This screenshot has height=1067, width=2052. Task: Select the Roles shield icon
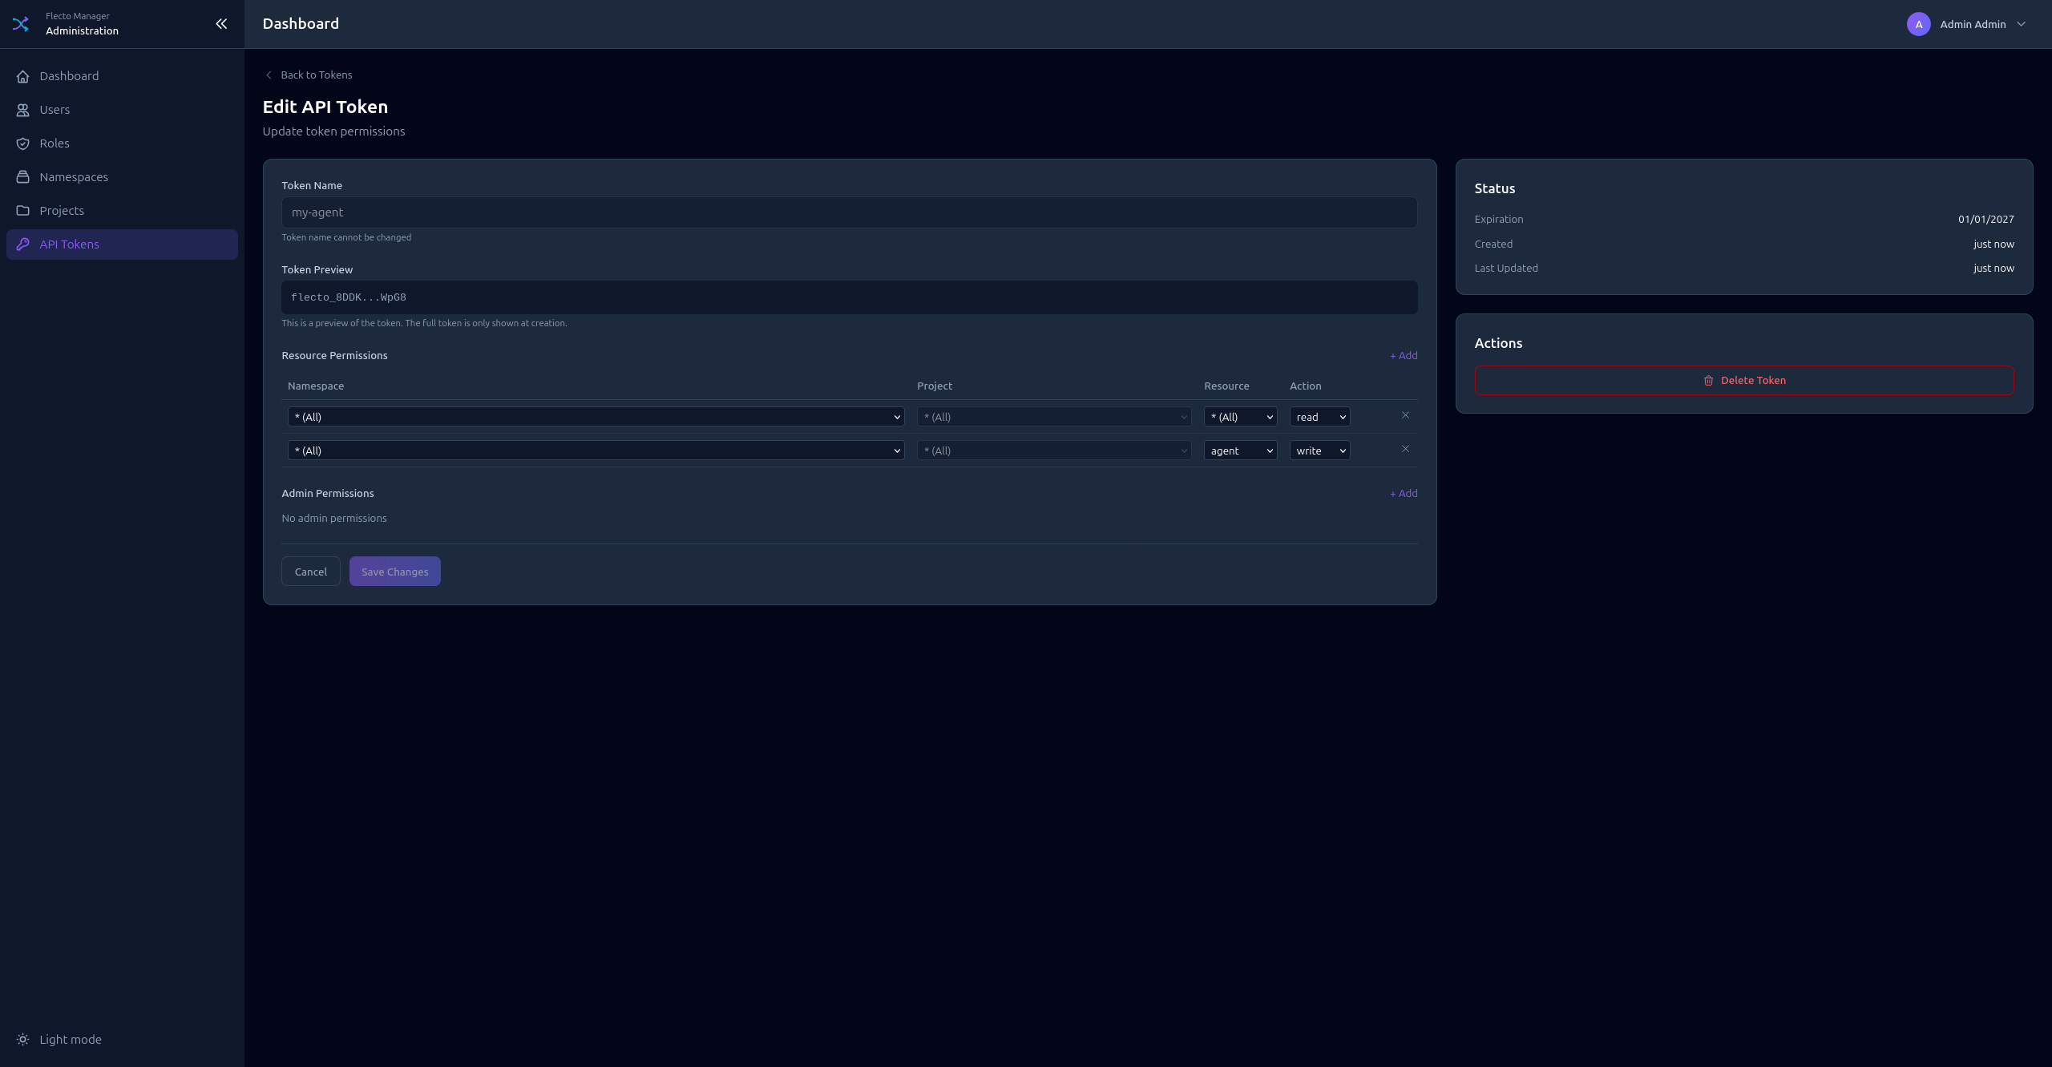(x=23, y=143)
